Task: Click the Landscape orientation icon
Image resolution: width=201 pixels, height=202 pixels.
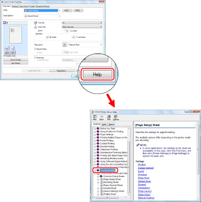Action: coord(73,37)
